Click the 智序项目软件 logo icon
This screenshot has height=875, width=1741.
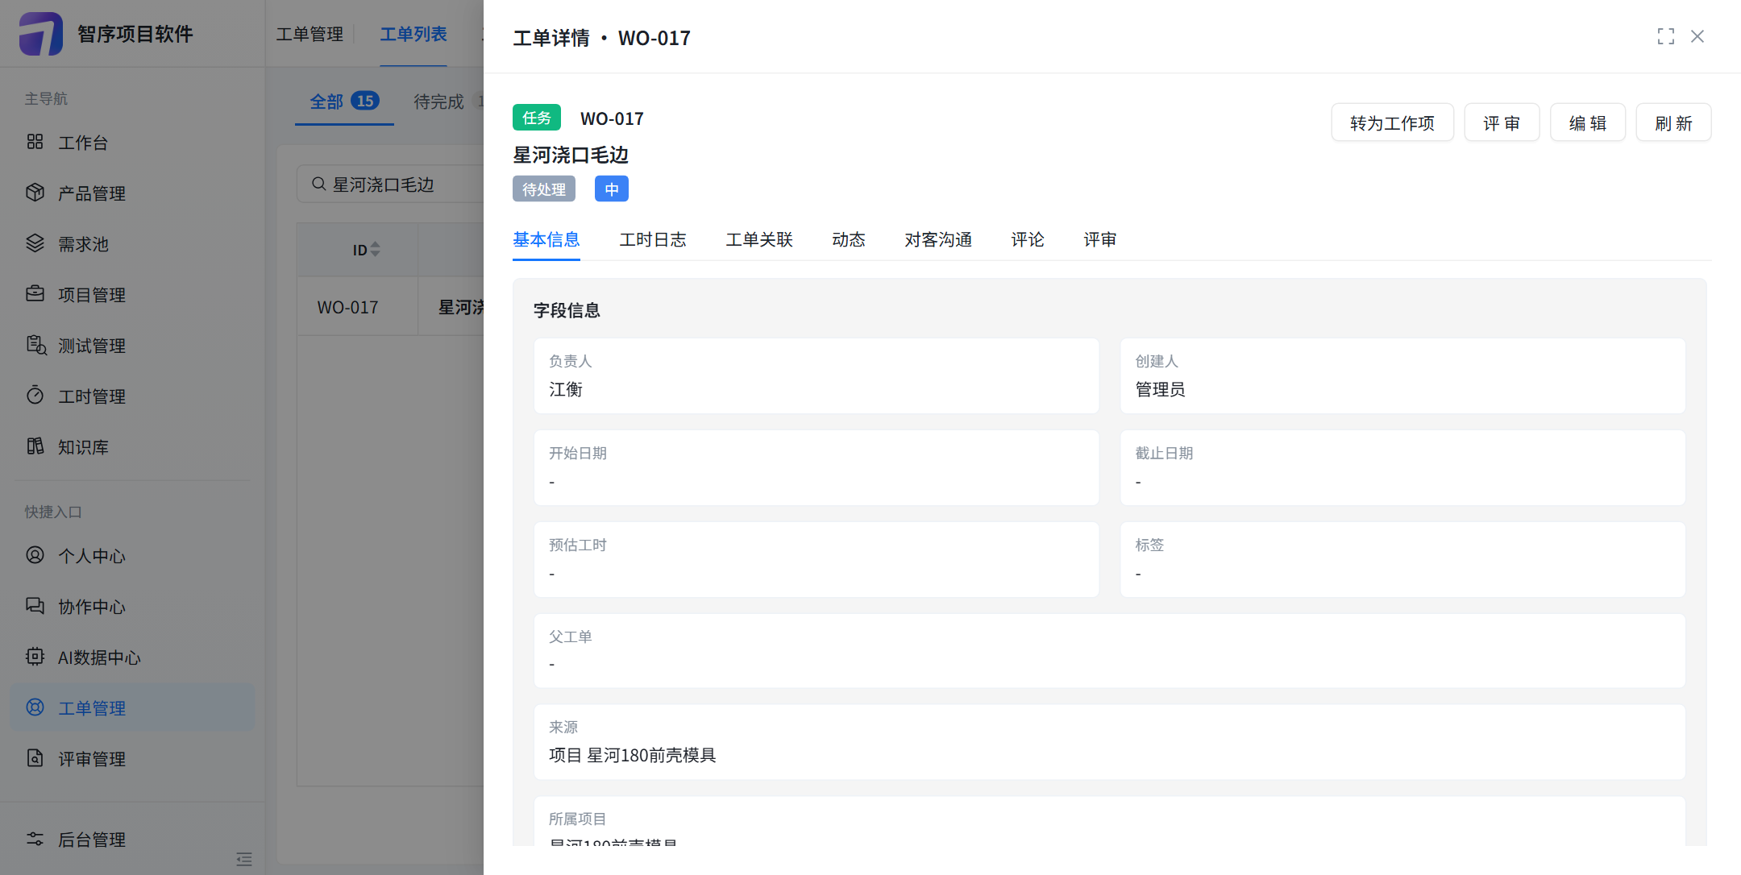40,34
